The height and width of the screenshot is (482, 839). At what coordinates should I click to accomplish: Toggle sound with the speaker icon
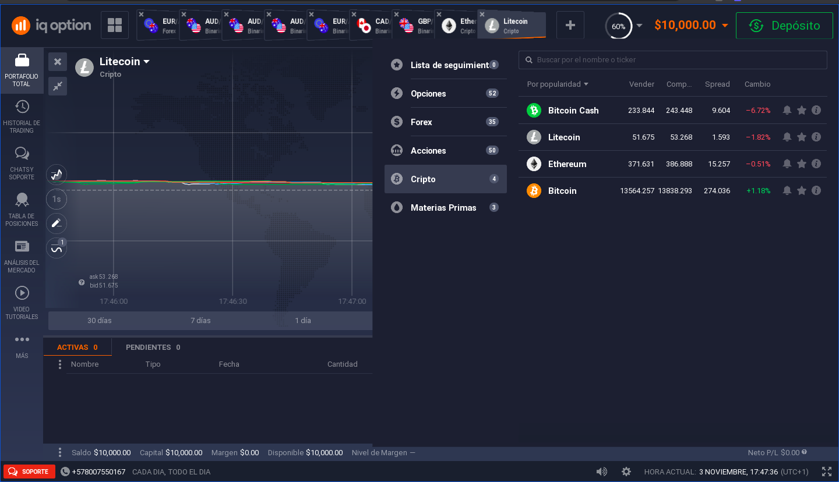click(602, 472)
